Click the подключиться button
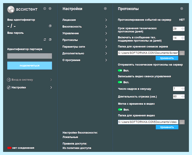This screenshot has width=192, height=155. pos(29,66)
